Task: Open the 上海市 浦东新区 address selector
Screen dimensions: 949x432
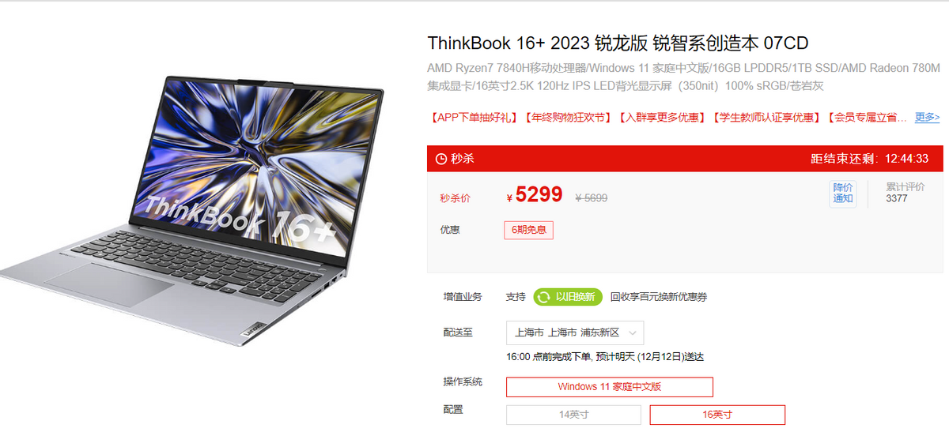Action: click(x=575, y=332)
